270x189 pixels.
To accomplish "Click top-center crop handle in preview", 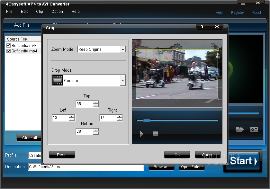I will (x=177, y=50).
